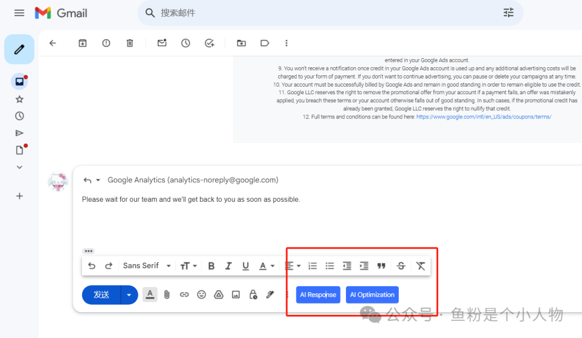This screenshot has height=338, width=582.
Task: Open the three-dot more actions menu
Action: point(286,43)
